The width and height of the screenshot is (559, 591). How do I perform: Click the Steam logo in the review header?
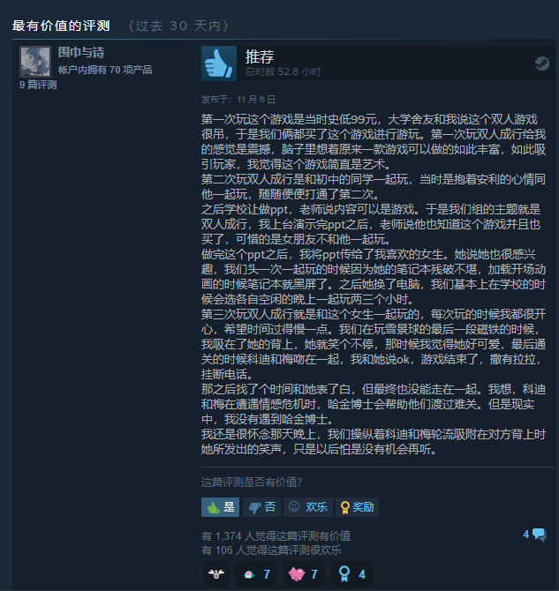(542, 64)
